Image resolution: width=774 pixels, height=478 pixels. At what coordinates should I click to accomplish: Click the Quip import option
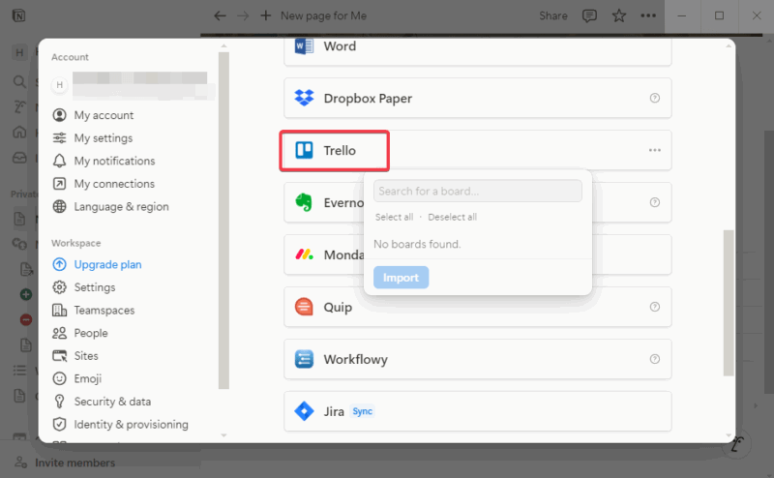click(477, 307)
